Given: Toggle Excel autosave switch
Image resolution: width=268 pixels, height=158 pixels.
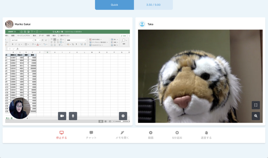Looking at the screenshot, I should pyautogui.click(x=17, y=32).
